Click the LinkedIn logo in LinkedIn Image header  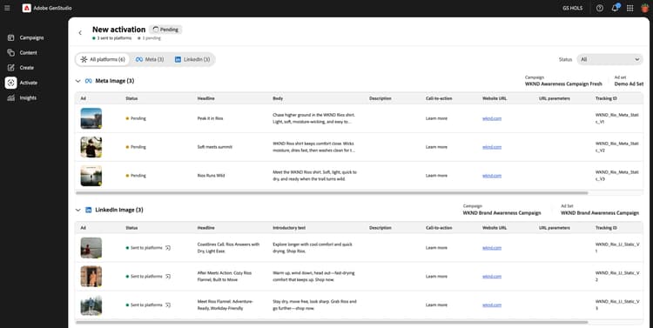coord(88,210)
